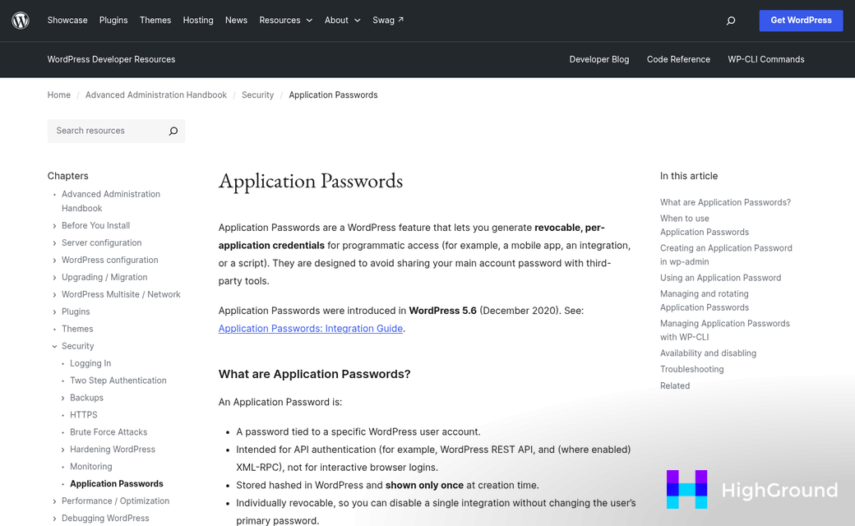The width and height of the screenshot is (855, 526).
Task: Jump to When to use Application Passwords
Action: [705, 225]
